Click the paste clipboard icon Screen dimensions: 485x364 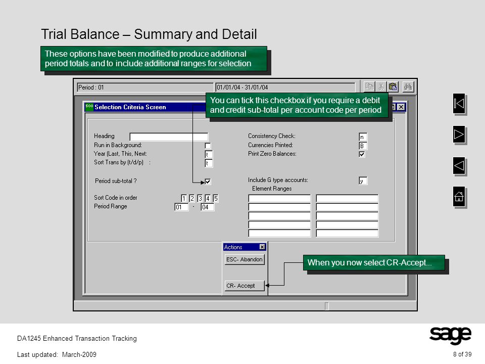click(x=393, y=86)
